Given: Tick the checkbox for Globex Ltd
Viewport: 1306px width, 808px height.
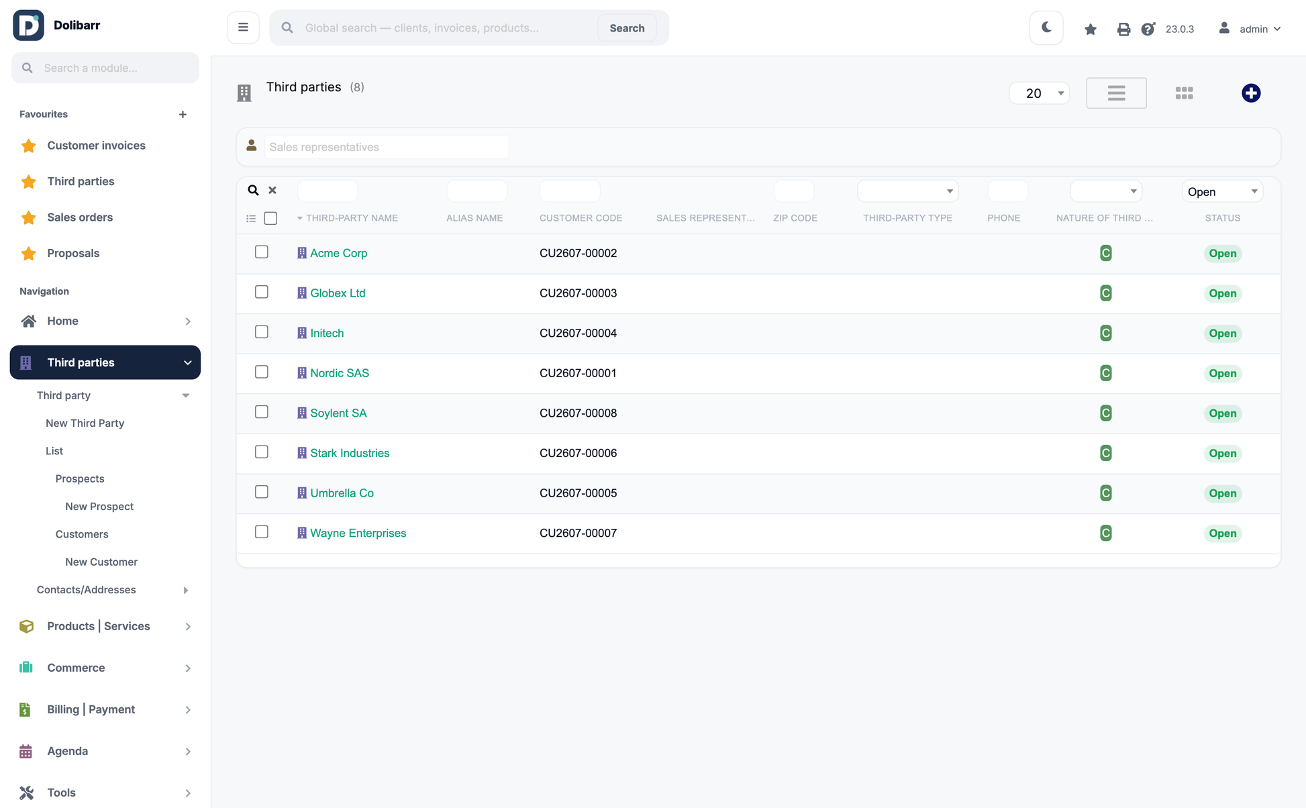Looking at the screenshot, I should tap(262, 292).
